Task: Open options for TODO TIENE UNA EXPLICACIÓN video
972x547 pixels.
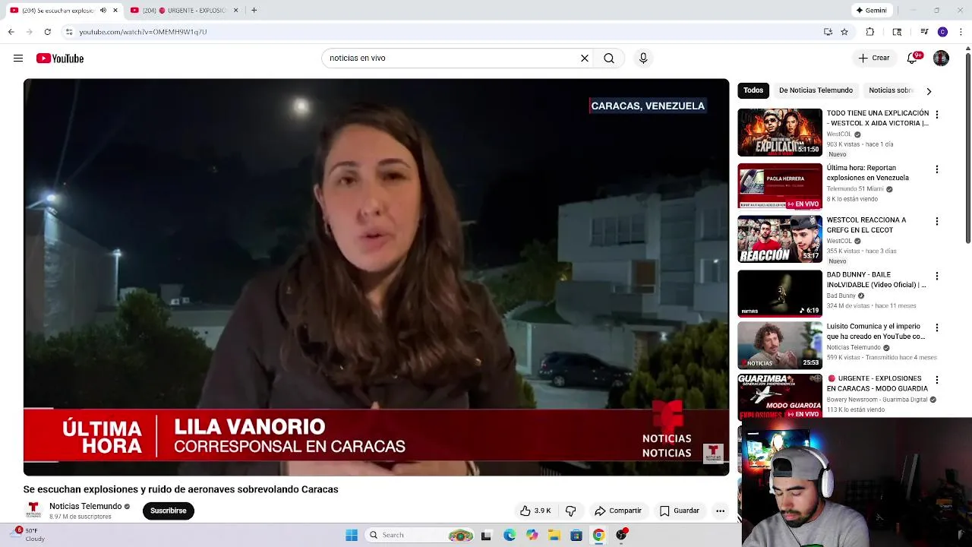Action: [x=936, y=115]
